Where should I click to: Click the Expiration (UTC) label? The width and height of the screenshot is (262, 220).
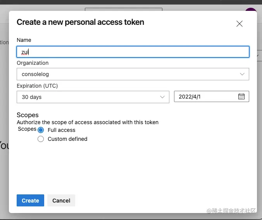click(37, 86)
